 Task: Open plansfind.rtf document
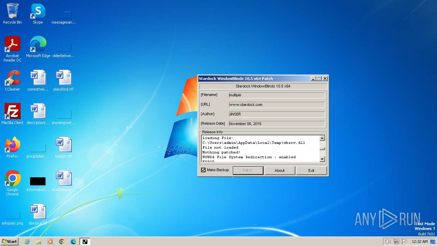tap(64, 80)
